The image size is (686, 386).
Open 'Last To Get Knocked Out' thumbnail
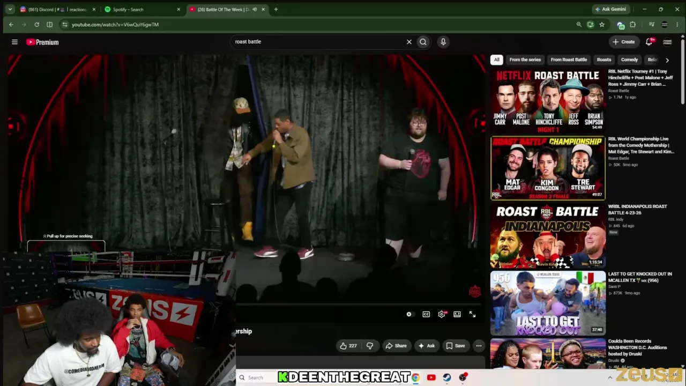pyautogui.click(x=548, y=303)
